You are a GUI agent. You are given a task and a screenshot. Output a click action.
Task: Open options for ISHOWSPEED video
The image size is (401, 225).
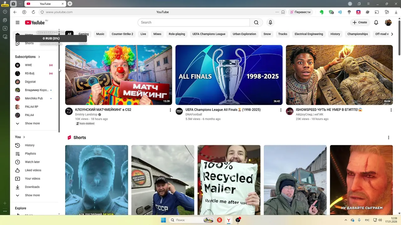391,110
